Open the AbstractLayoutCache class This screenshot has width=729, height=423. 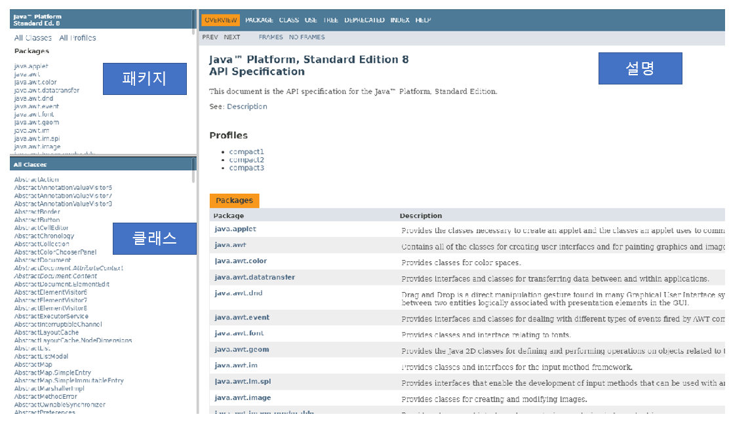[47, 333]
